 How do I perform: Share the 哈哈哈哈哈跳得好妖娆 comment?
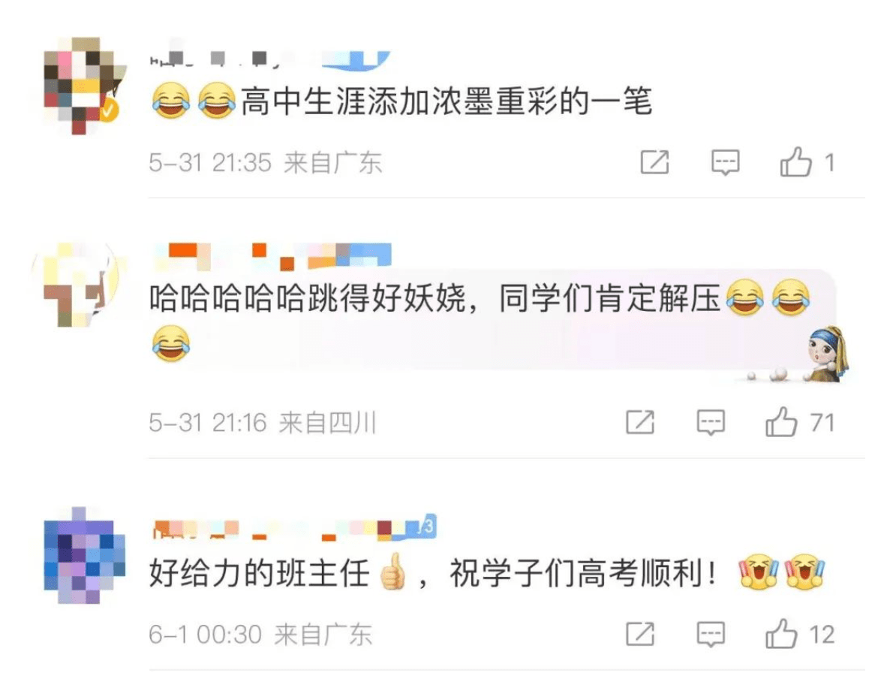[x=641, y=422]
